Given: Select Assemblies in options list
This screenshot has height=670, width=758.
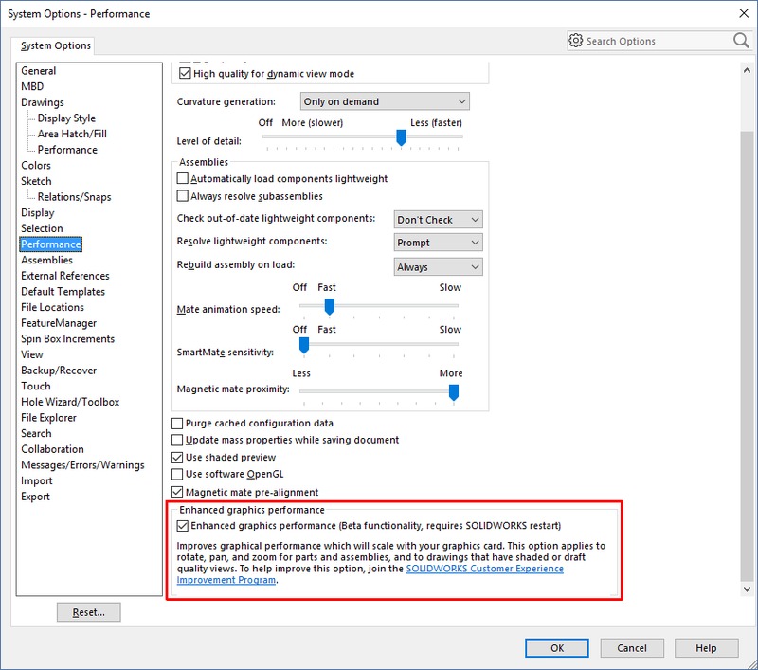Looking at the screenshot, I should point(46,261).
